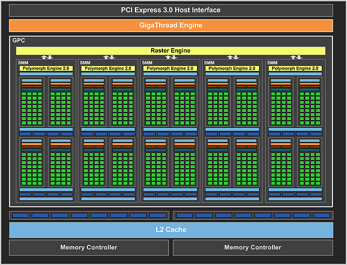Select the yellow Raster Engine bar
The image size is (347, 265).
171,51
